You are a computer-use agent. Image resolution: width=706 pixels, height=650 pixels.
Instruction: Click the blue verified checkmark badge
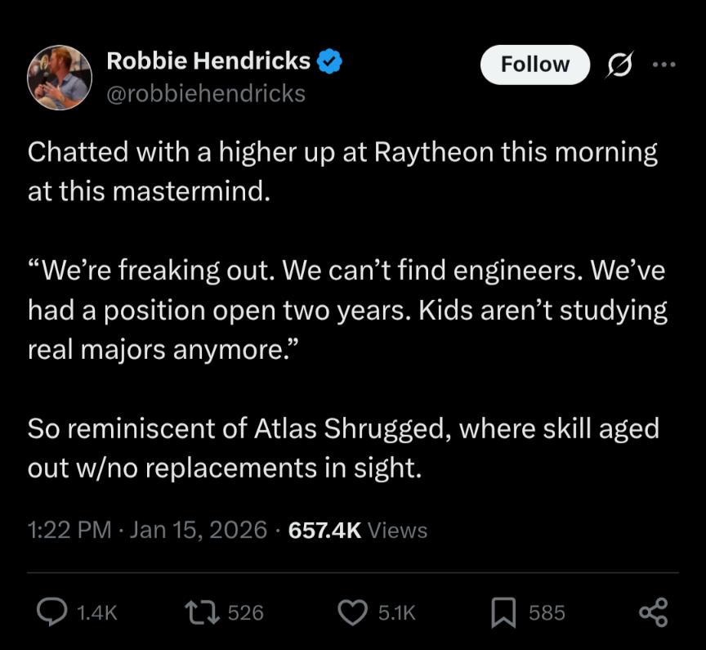click(329, 61)
